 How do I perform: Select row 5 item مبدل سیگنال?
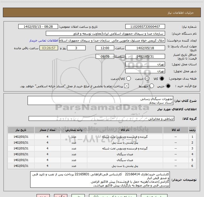(x=125, y=160)
